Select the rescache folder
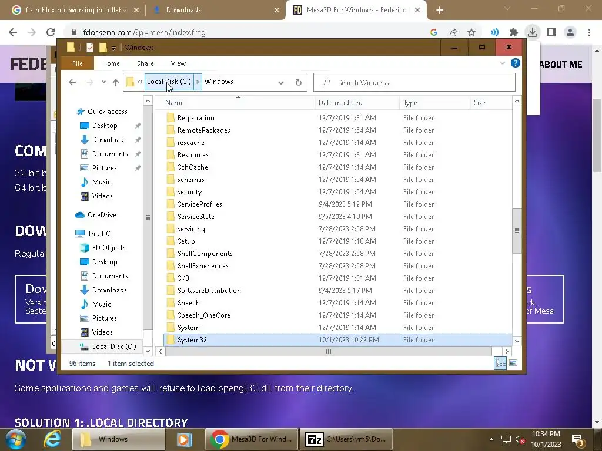The width and height of the screenshot is (602, 451). pyautogui.click(x=191, y=143)
